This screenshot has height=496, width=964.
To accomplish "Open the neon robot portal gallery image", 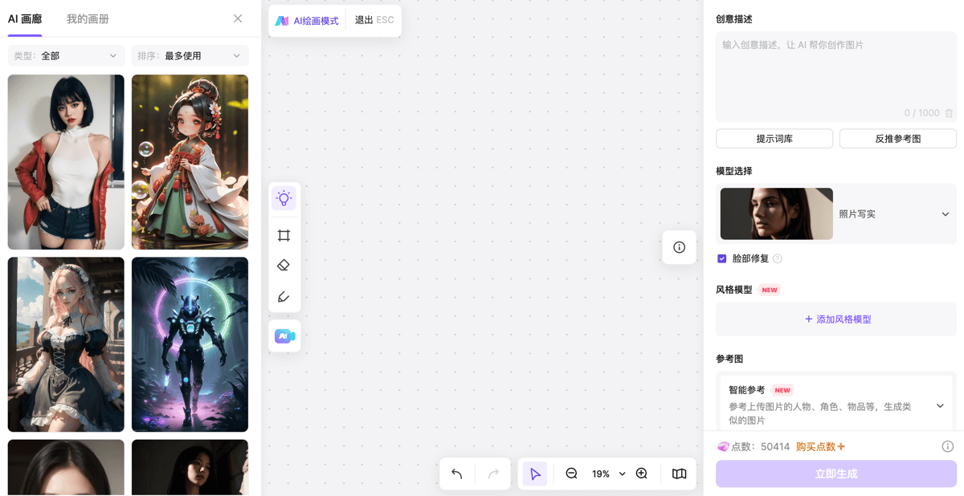I will [x=190, y=344].
